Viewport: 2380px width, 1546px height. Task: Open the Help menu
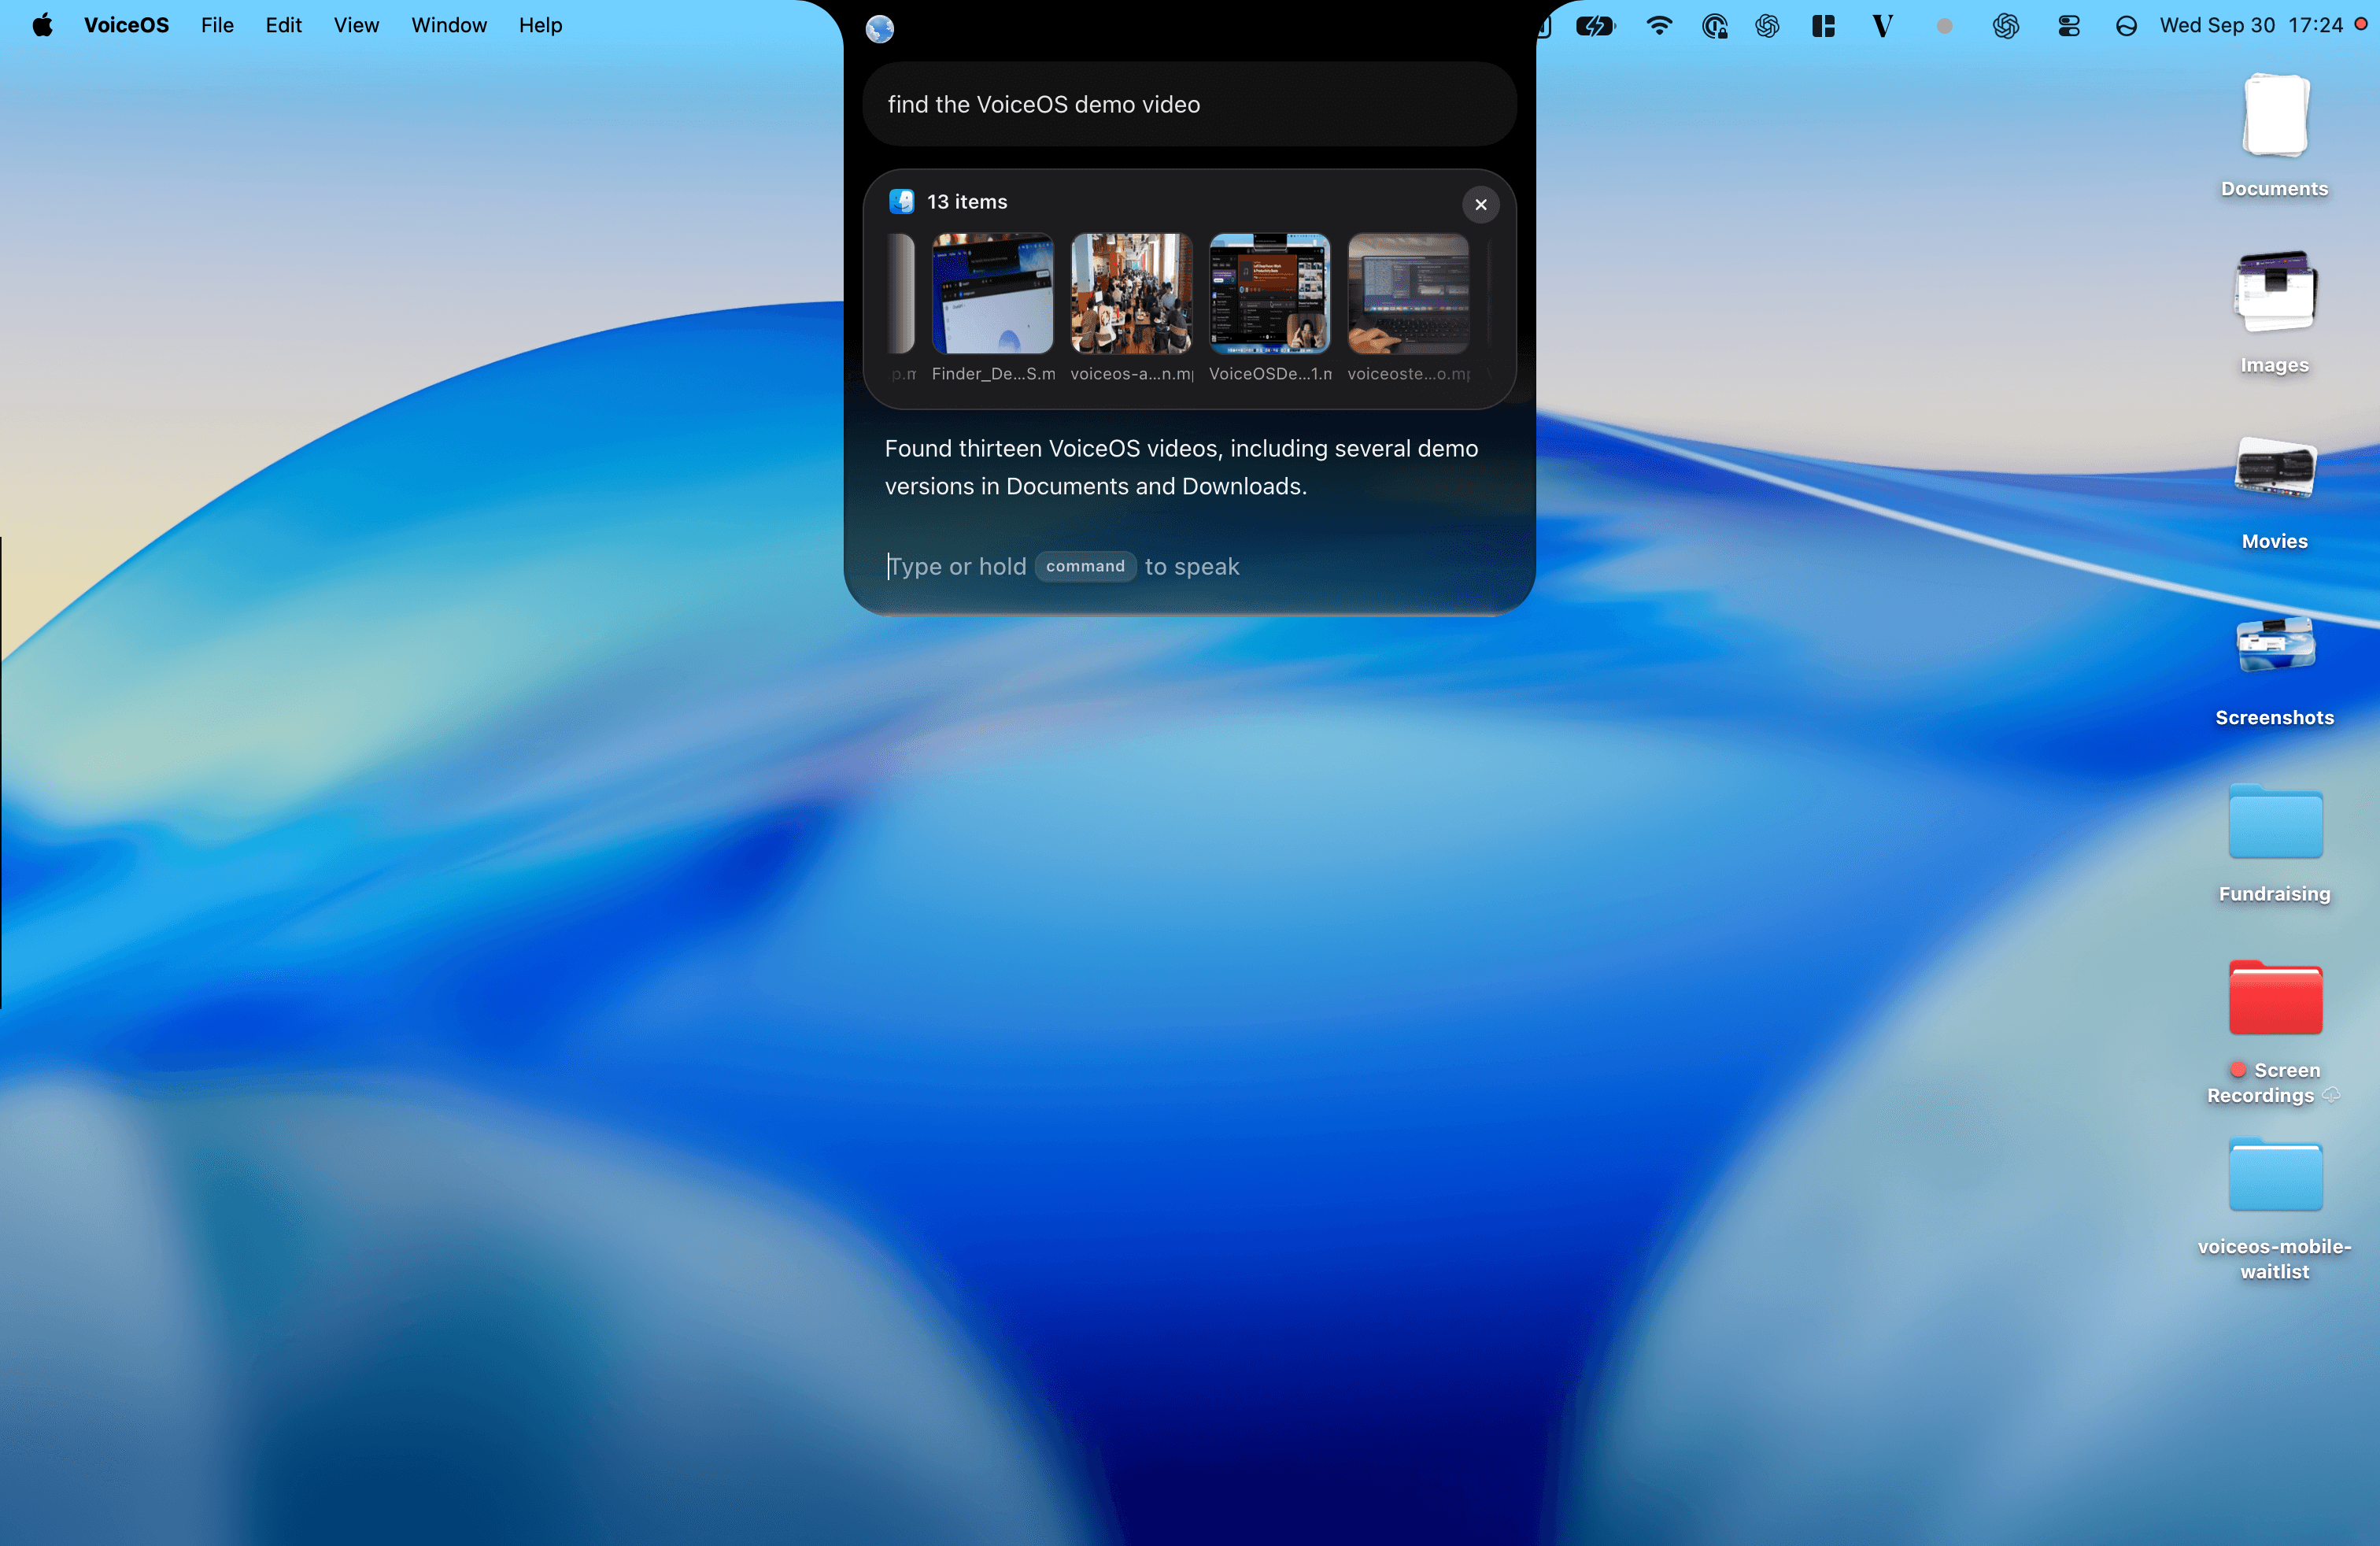pyautogui.click(x=540, y=25)
